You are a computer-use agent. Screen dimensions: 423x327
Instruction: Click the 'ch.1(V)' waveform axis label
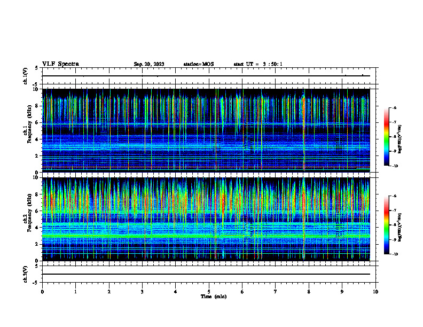click(26, 76)
